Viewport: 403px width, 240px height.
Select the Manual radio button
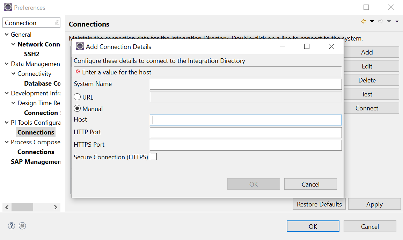pos(77,109)
